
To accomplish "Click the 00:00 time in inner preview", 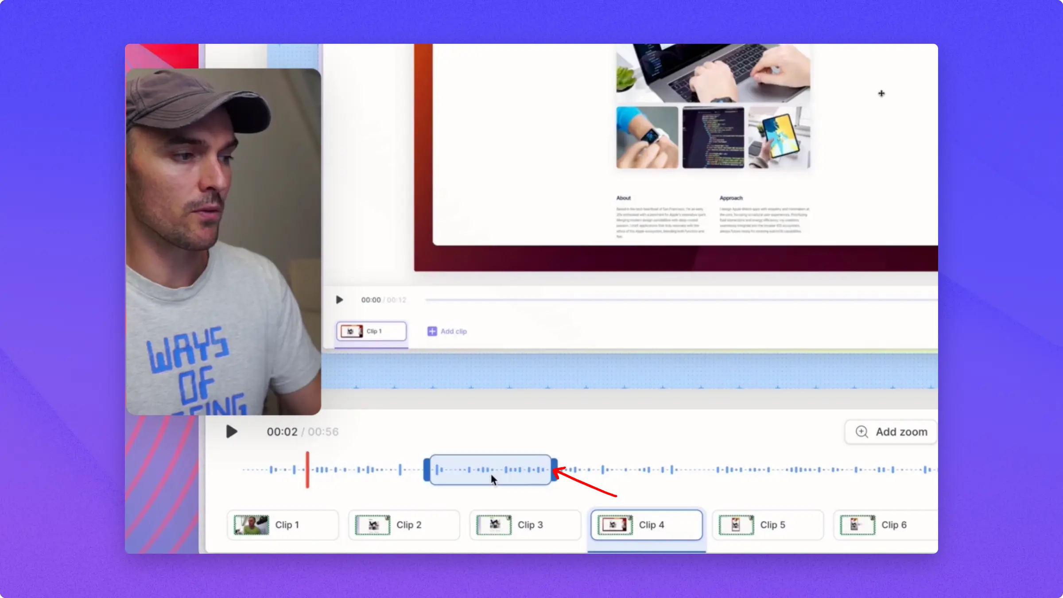I will point(371,300).
